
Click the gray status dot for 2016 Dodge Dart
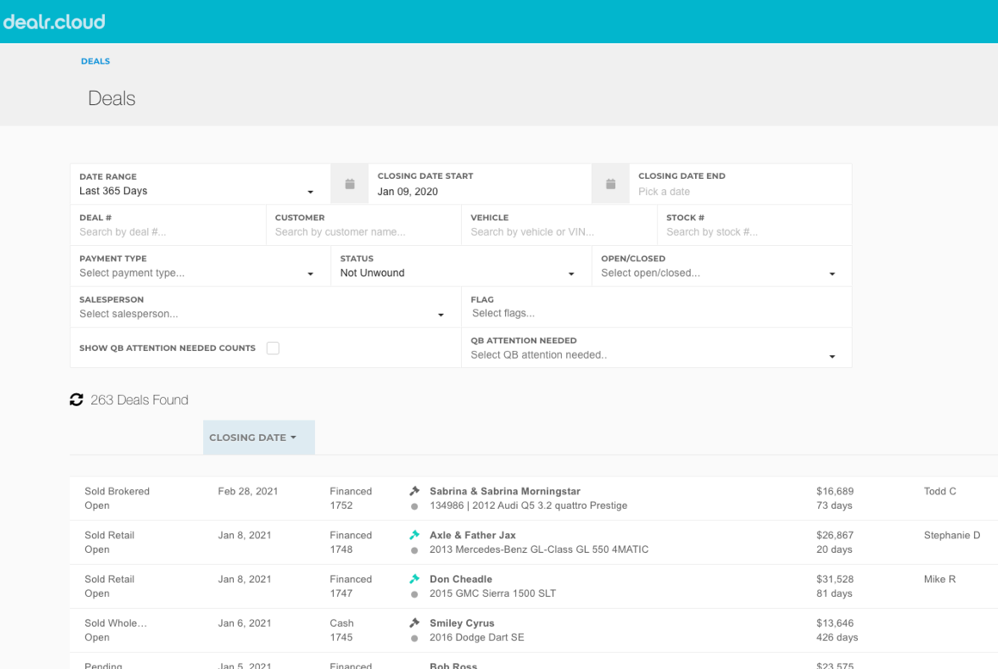pos(415,638)
